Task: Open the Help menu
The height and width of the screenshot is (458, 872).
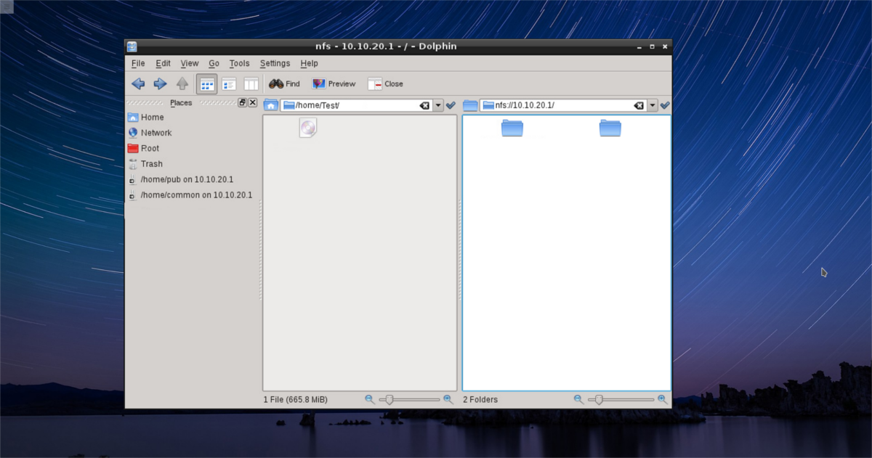Action: [309, 63]
